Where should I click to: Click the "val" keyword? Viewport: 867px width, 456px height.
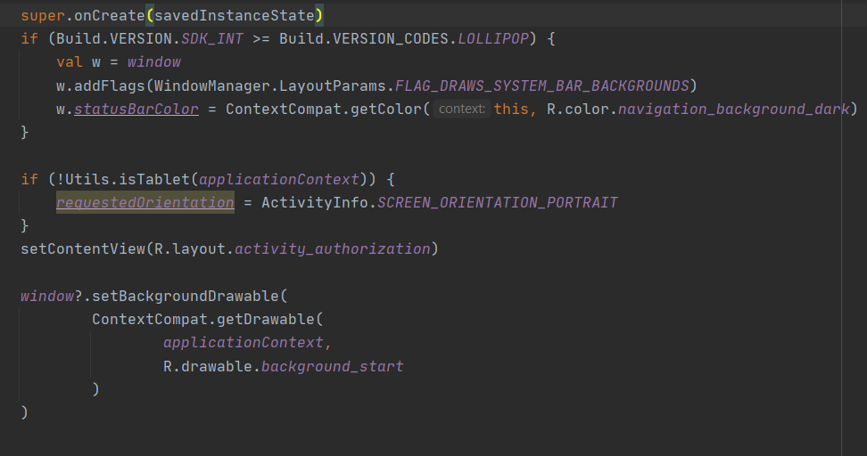pyautogui.click(x=69, y=61)
